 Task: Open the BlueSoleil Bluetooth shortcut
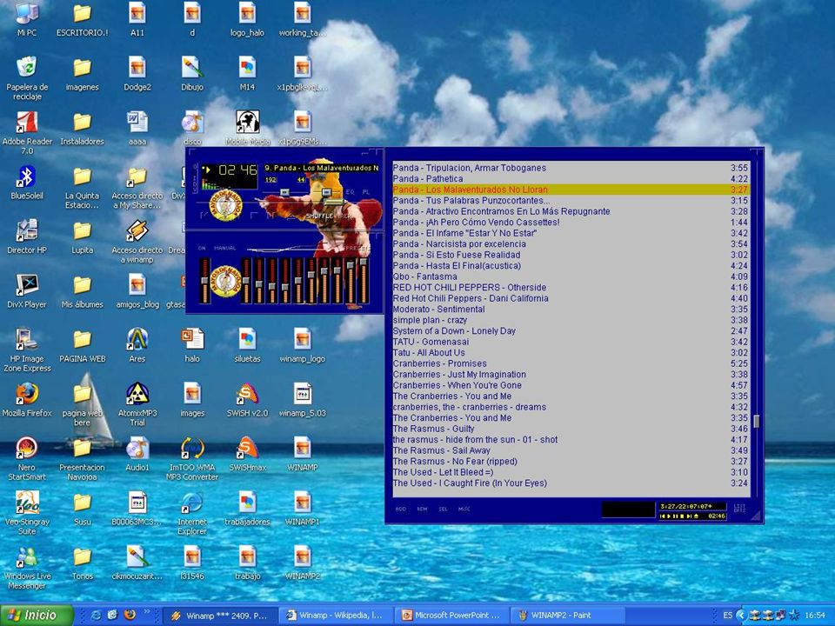[27, 182]
